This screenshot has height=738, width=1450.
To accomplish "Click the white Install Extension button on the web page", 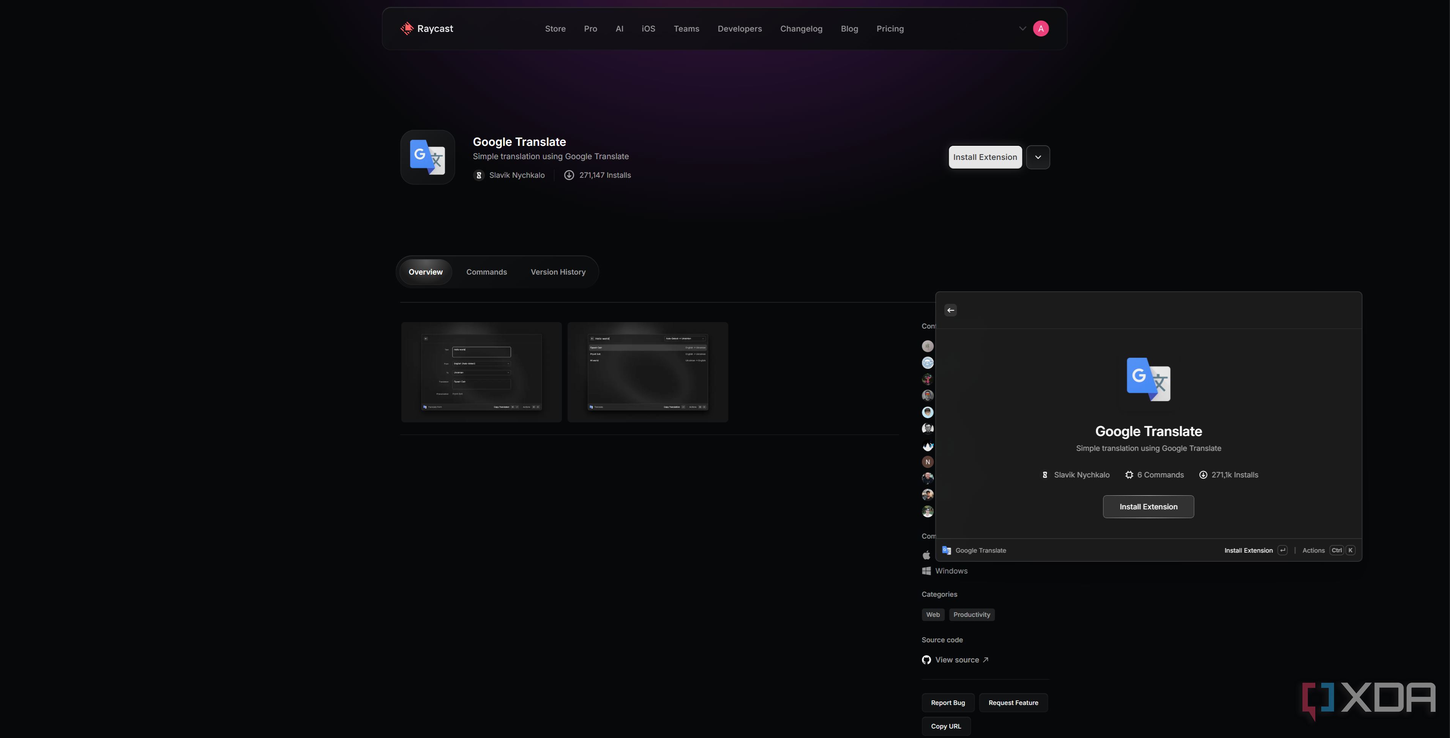I will pos(985,157).
